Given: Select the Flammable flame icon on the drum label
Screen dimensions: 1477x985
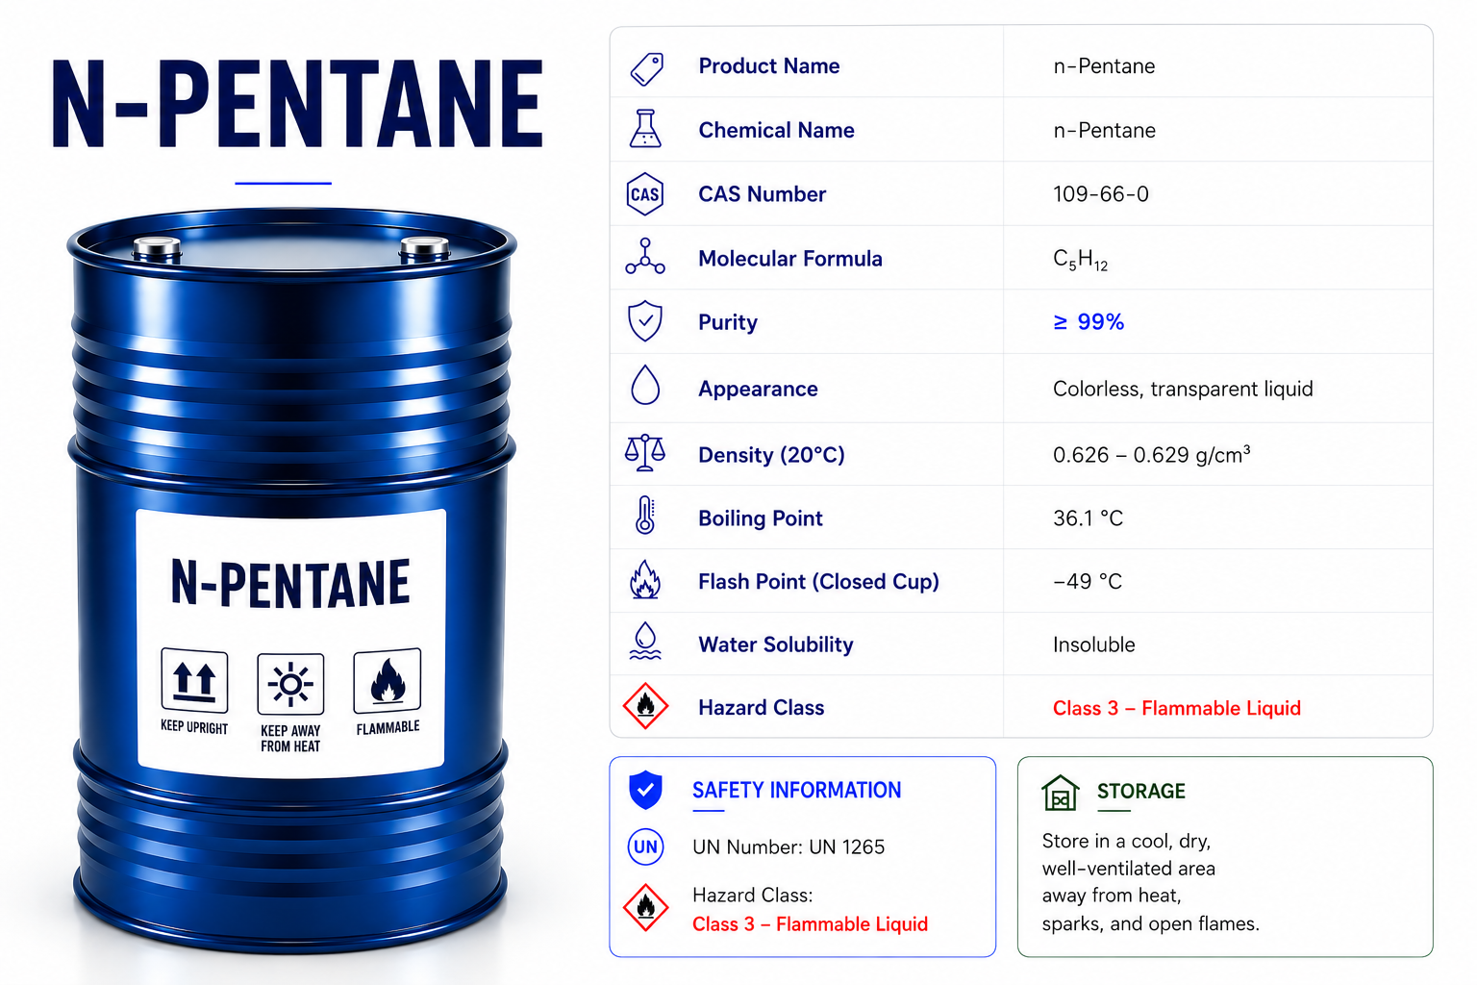Looking at the screenshot, I should pos(388,681).
